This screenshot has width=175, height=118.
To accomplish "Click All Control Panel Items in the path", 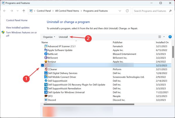I will pyautogui.click(x=67, y=11).
